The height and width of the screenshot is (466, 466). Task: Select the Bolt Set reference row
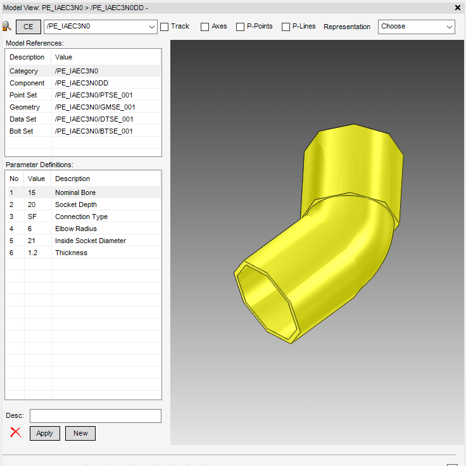(82, 131)
